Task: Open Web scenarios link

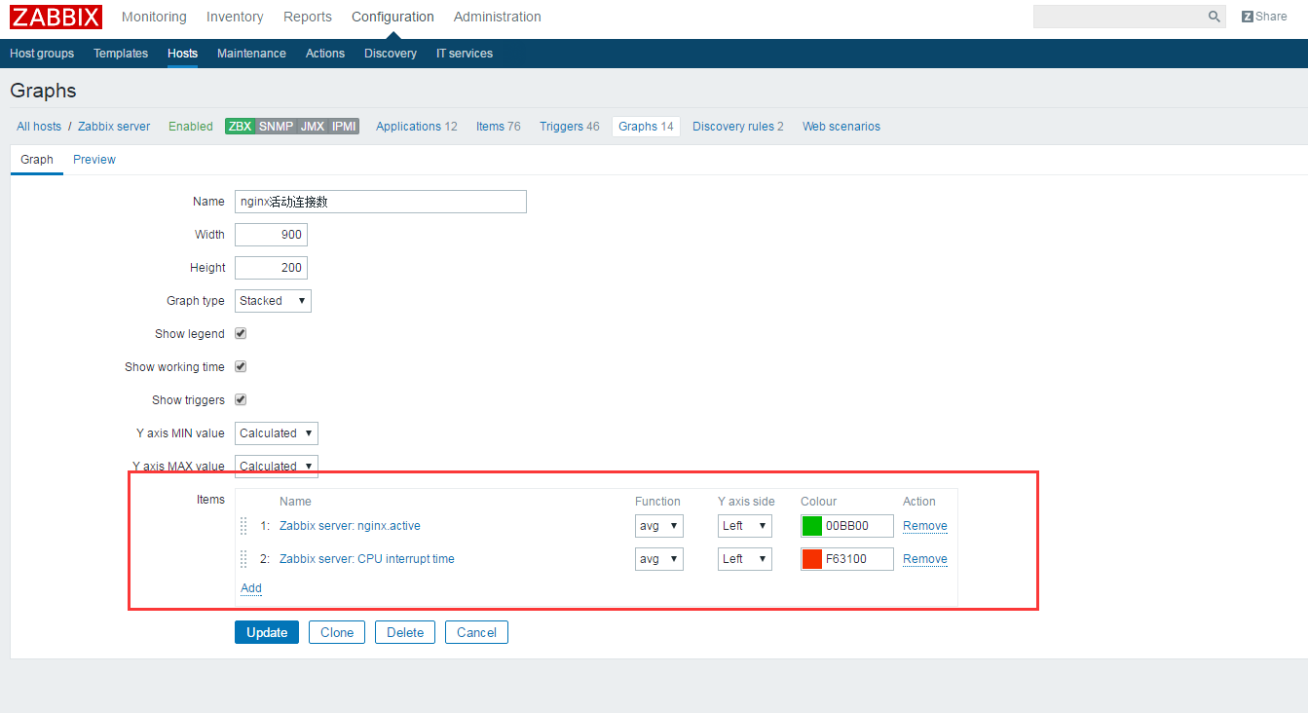Action: point(841,127)
